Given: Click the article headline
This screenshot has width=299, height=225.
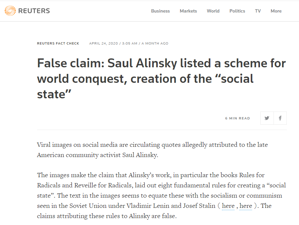Looking at the screenshot, I should click(x=161, y=79).
